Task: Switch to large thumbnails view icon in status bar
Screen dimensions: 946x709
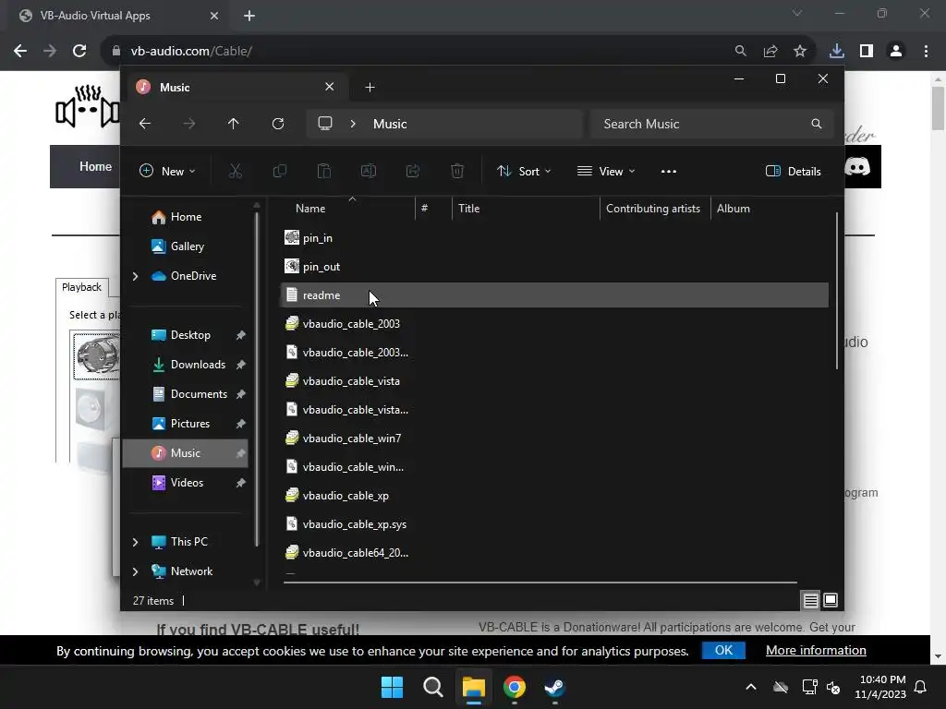Action: (x=831, y=600)
